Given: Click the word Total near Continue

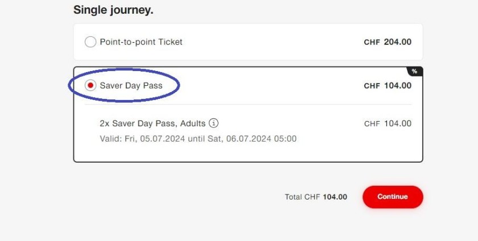Looking at the screenshot, I should [293, 197].
